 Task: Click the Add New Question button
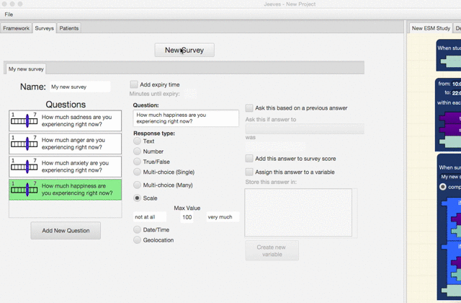(66, 231)
